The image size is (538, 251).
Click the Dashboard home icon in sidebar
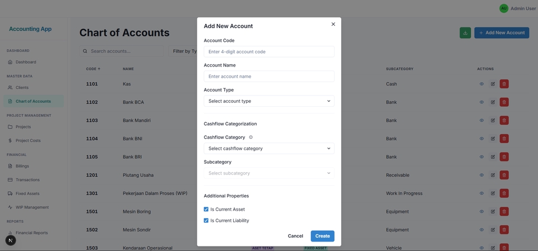click(x=10, y=62)
